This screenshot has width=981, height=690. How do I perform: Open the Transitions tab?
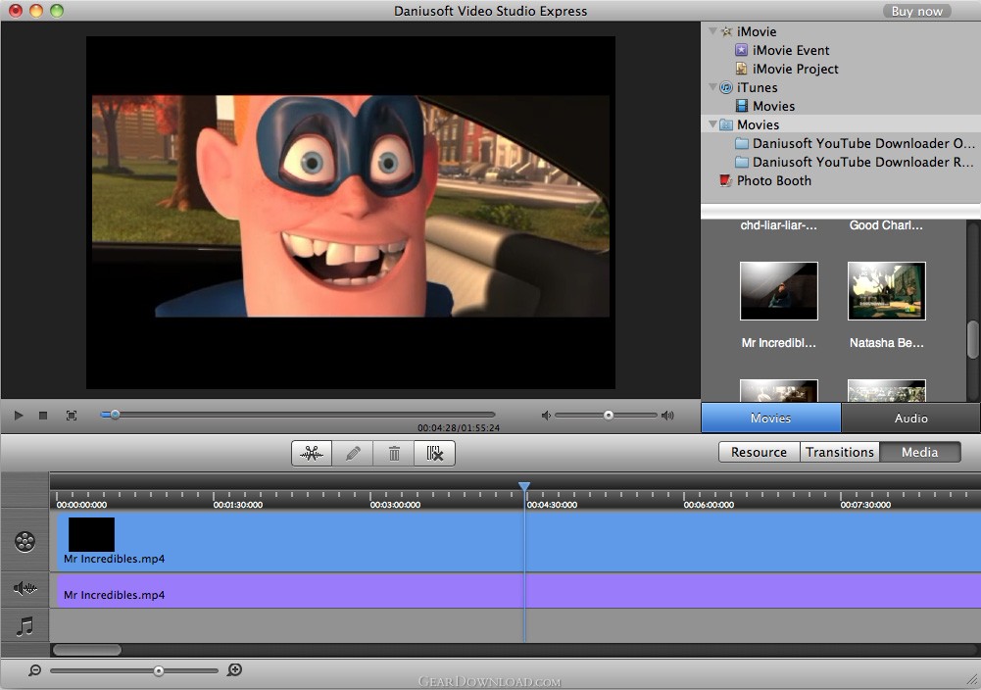840,452
